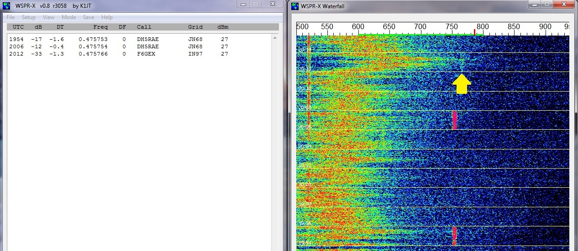Click the -33 dB value
Screen dimensions: 578x251
37,54
